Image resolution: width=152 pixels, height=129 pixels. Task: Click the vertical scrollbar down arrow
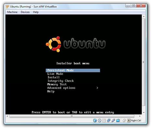click(x=144, y=112)
